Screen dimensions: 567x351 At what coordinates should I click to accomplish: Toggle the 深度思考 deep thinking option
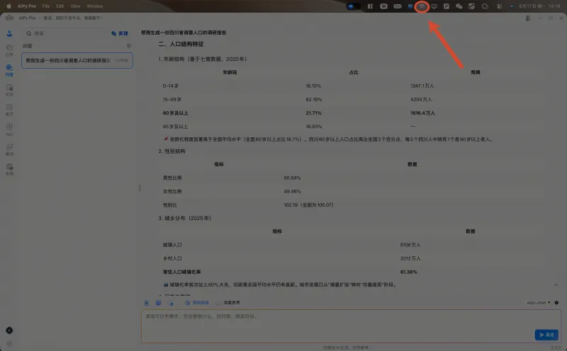(228, 303)
